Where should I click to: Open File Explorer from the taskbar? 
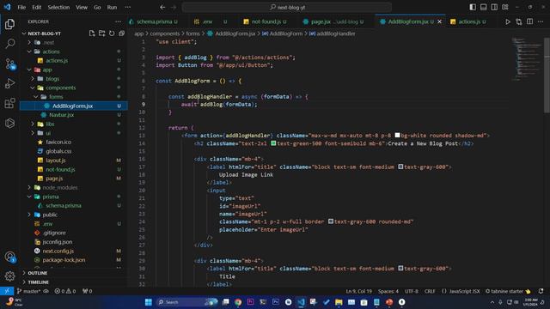[339, 302]
